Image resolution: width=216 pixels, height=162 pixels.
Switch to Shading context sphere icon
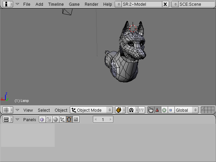(56, 119)
